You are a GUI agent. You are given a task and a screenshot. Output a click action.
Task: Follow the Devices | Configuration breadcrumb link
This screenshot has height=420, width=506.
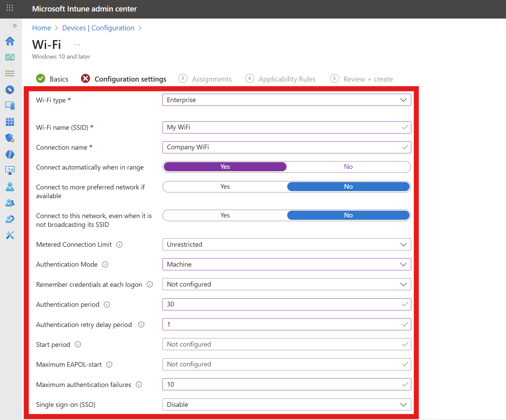click(98, 28)
